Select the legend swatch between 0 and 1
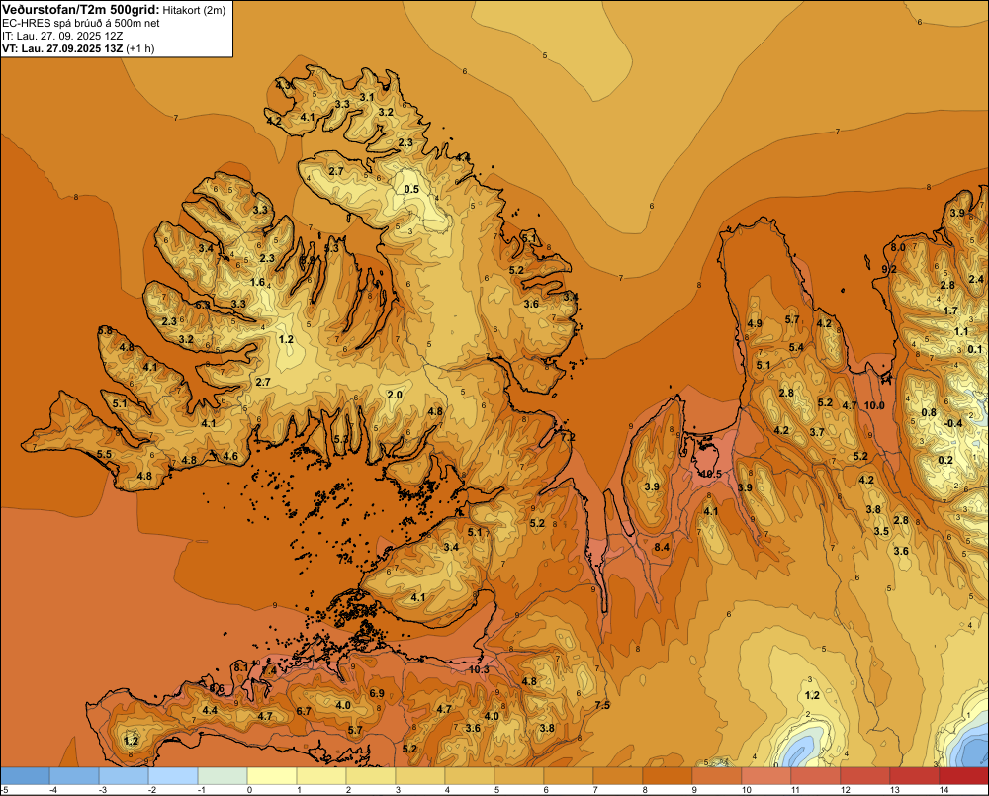This screenshot has height=796, width=989. (272, 776)
